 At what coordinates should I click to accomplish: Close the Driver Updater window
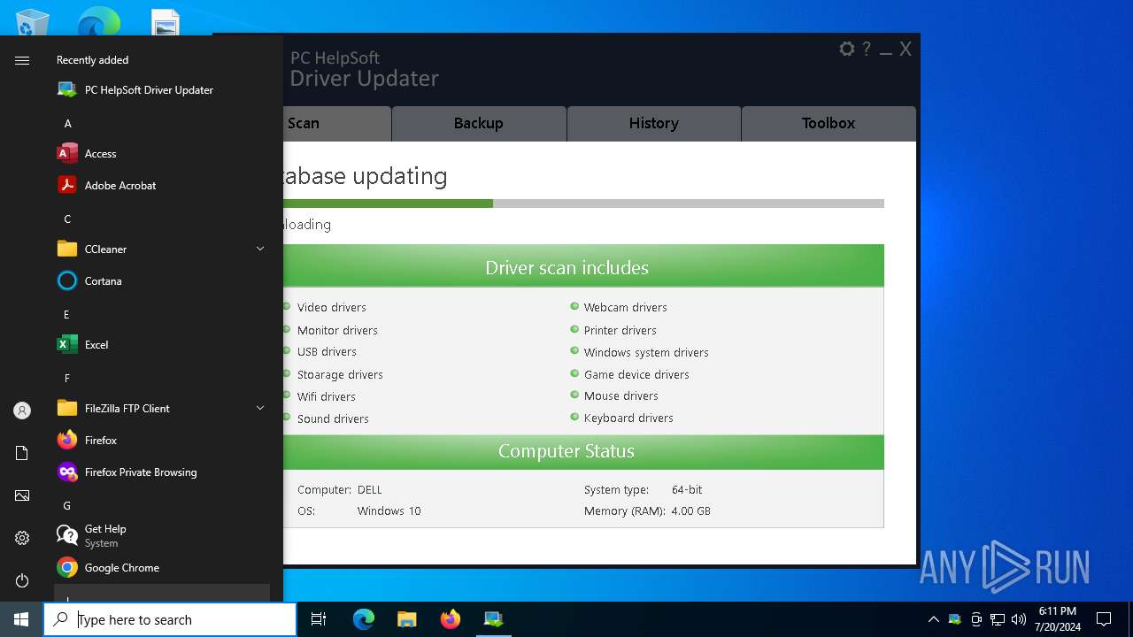[906, 50]
